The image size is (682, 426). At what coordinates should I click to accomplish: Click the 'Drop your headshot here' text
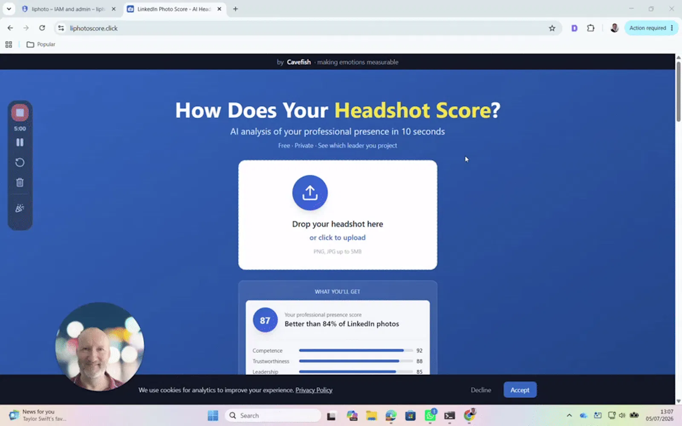(x=338, y=224)
